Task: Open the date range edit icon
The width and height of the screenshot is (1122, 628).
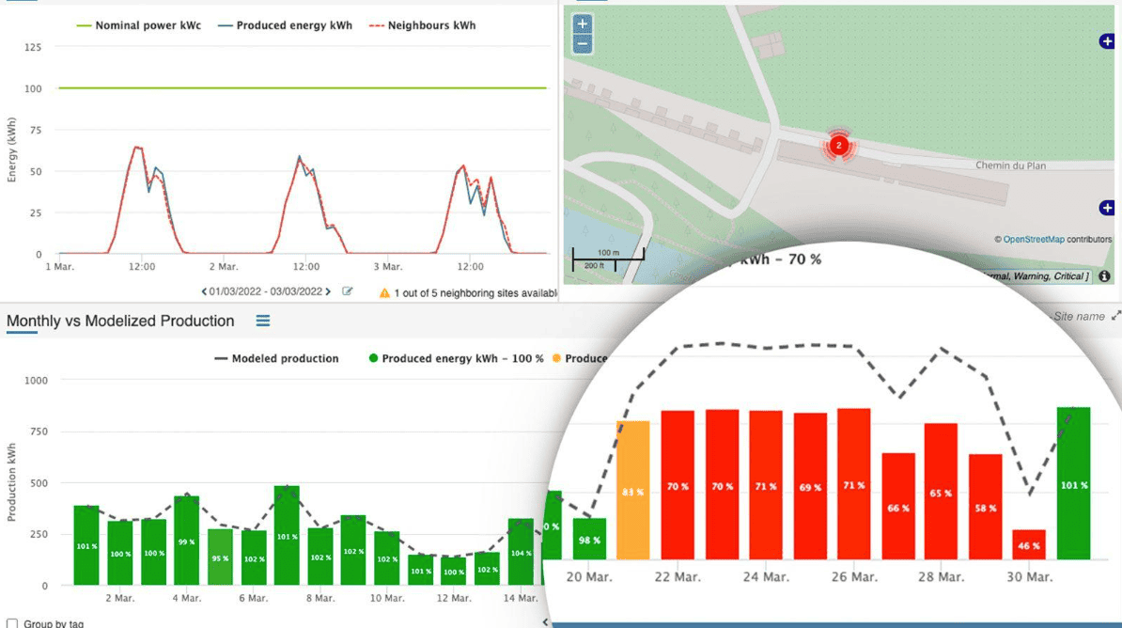Action: point(348,292)
